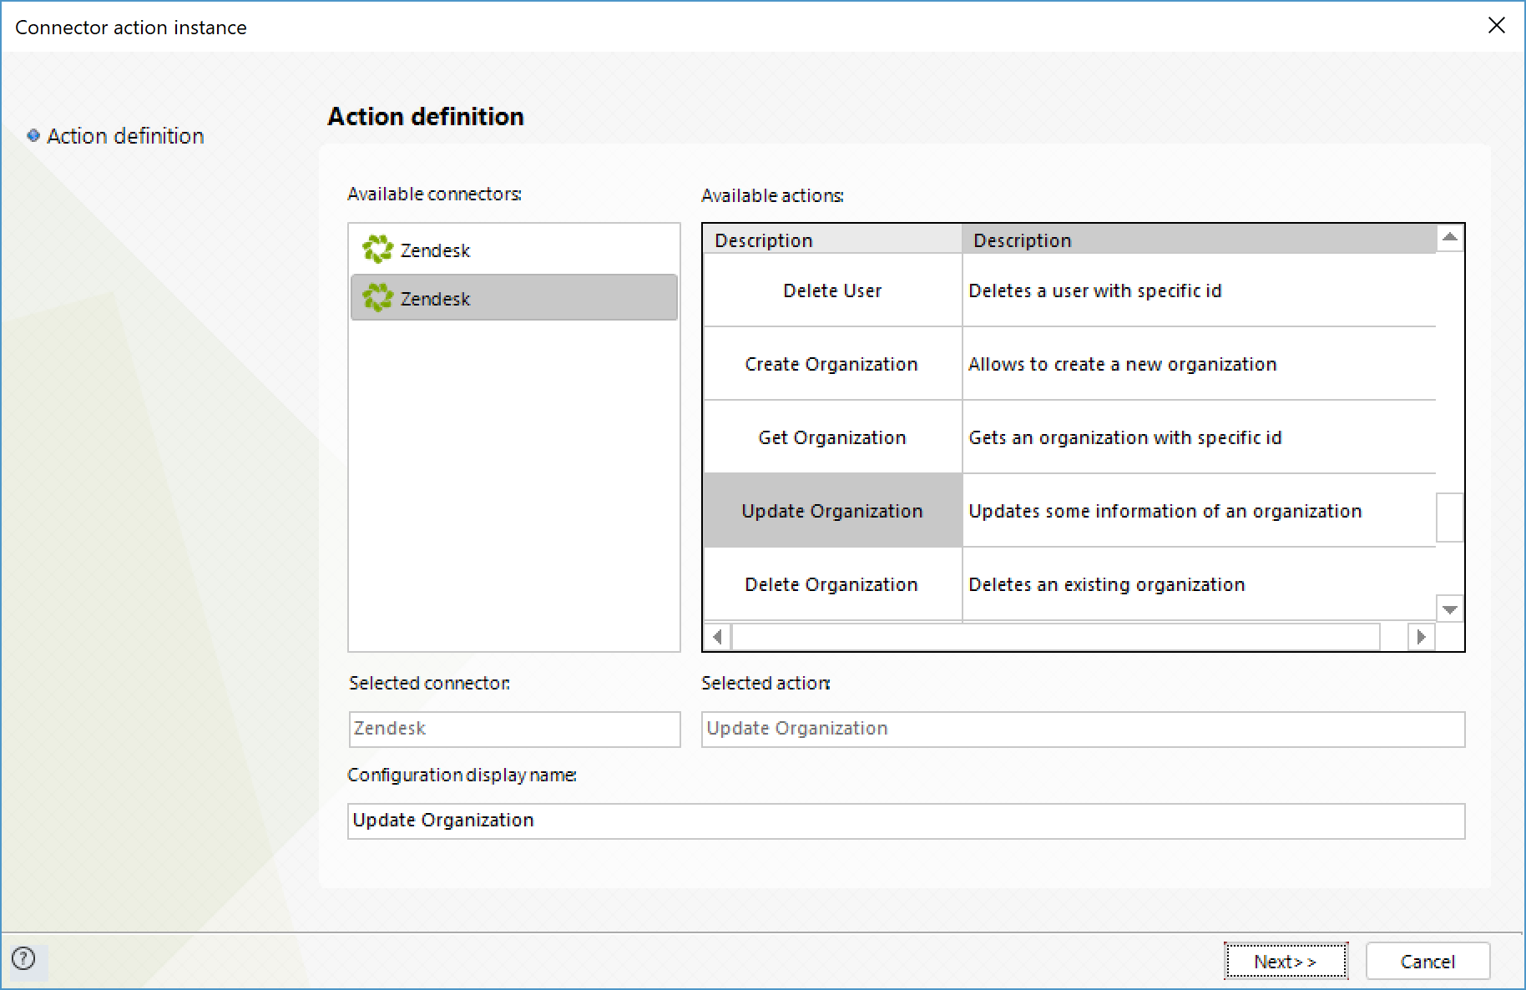This screenshot has height=990, width=1526.
Task: Click the horizontal scrollbar track of actions
Action: point(1056,637)
